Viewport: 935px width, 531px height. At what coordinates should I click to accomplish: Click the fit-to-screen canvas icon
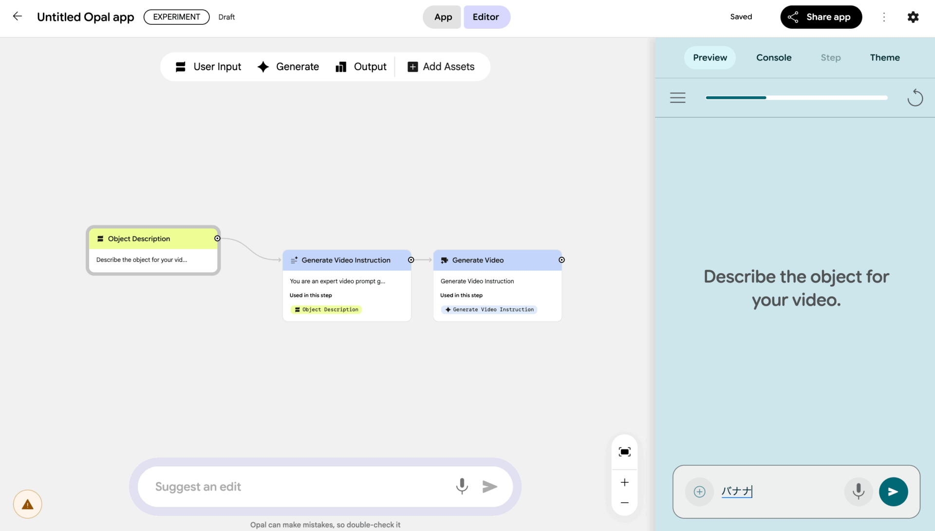pos(624,452)
